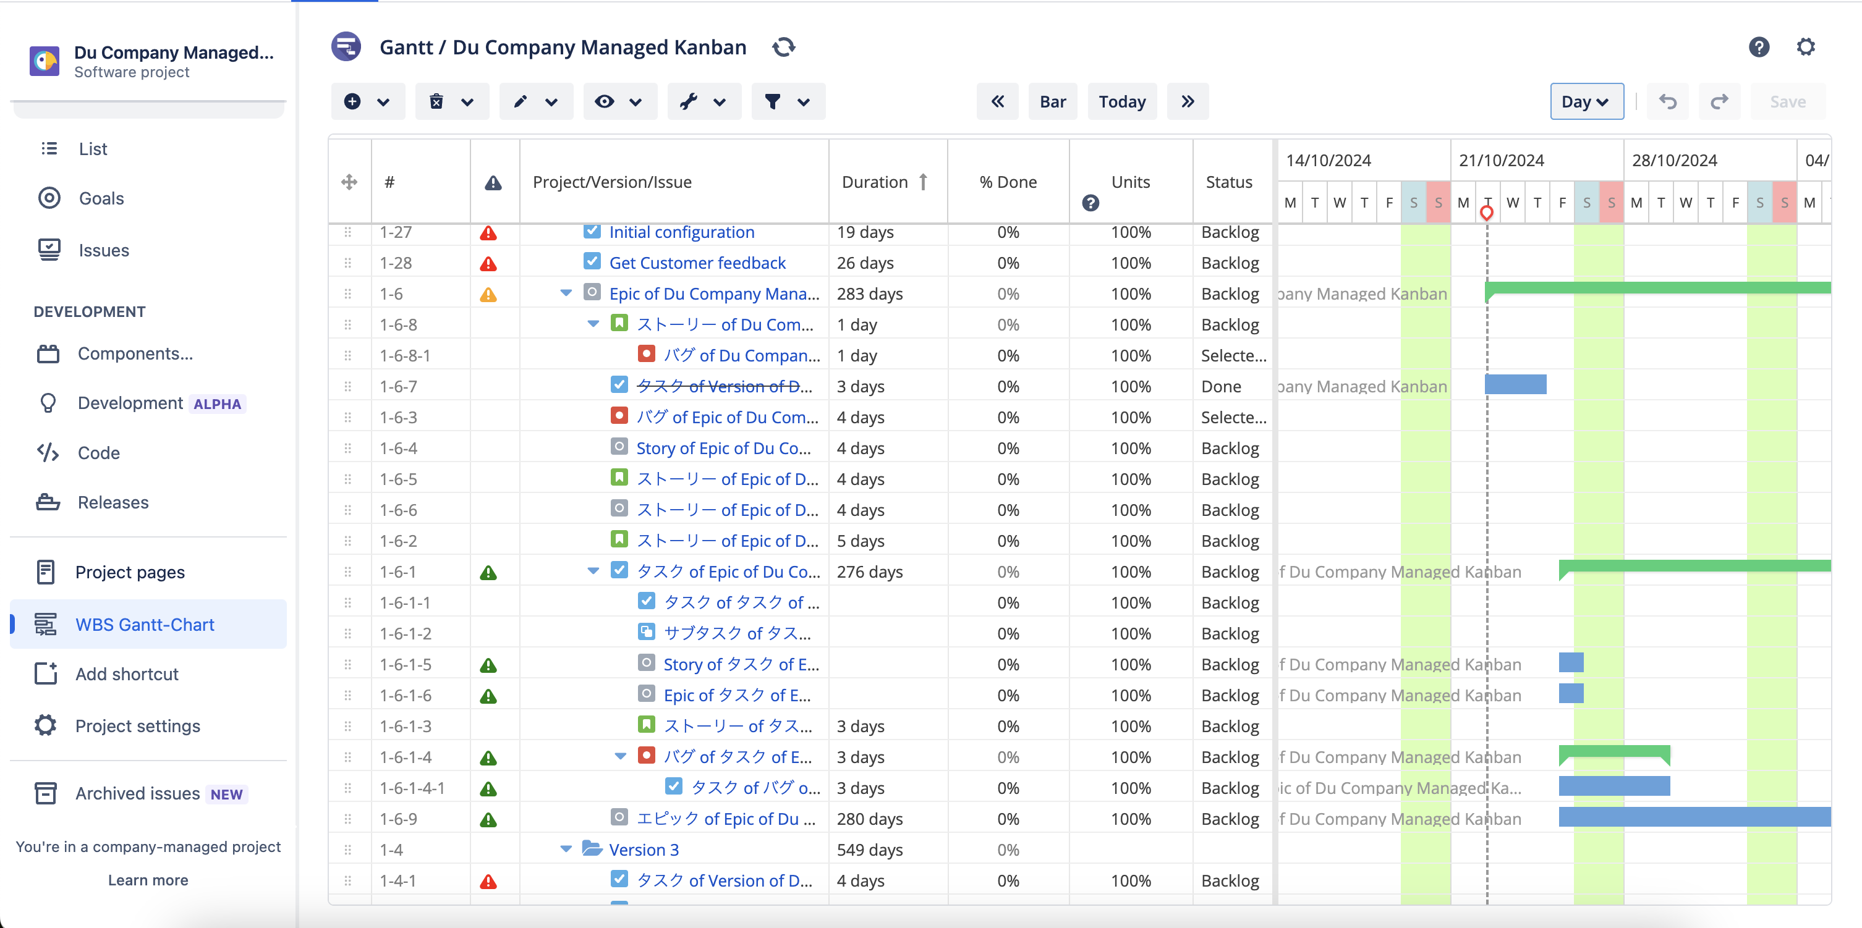Click the undo icon in the toolbar
Image resolution: width=1862 pixels, height=928 pixels.
click(1667, 101)
